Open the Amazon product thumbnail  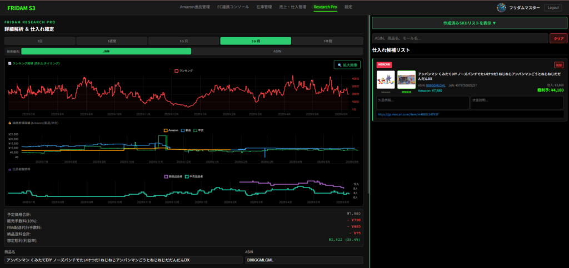tap(386, 80)
